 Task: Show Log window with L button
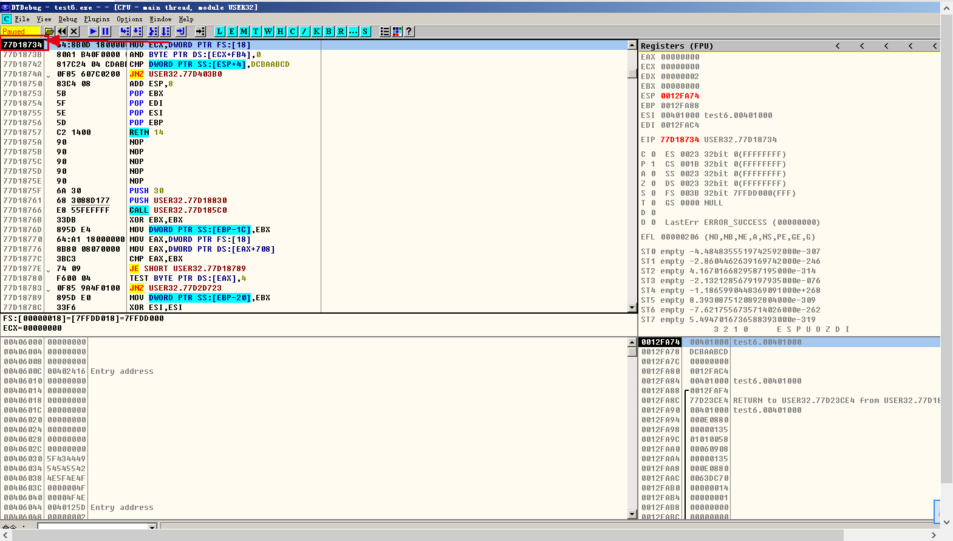219,32
